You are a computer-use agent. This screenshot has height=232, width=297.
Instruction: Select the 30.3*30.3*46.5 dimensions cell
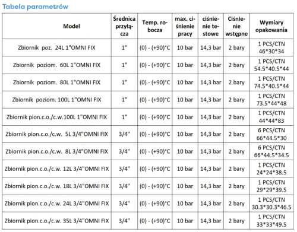click(x=271, y=204)
